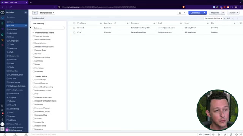
Task: Open the Leads module options ellipsis
Action: [x=25, y=26]
